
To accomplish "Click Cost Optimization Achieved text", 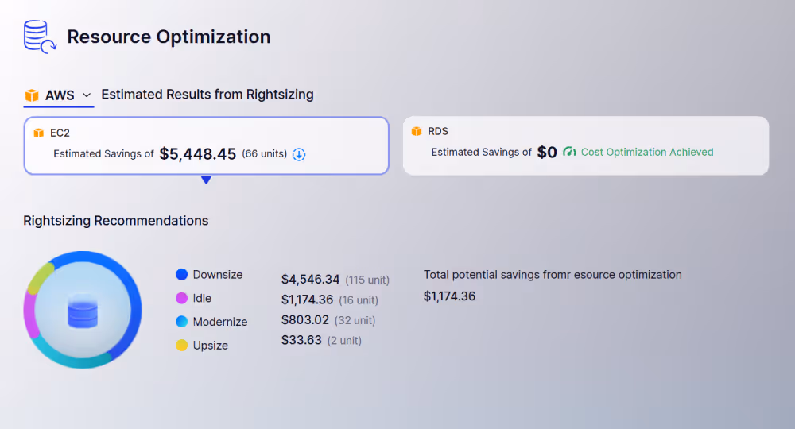I will click(647, 152).
